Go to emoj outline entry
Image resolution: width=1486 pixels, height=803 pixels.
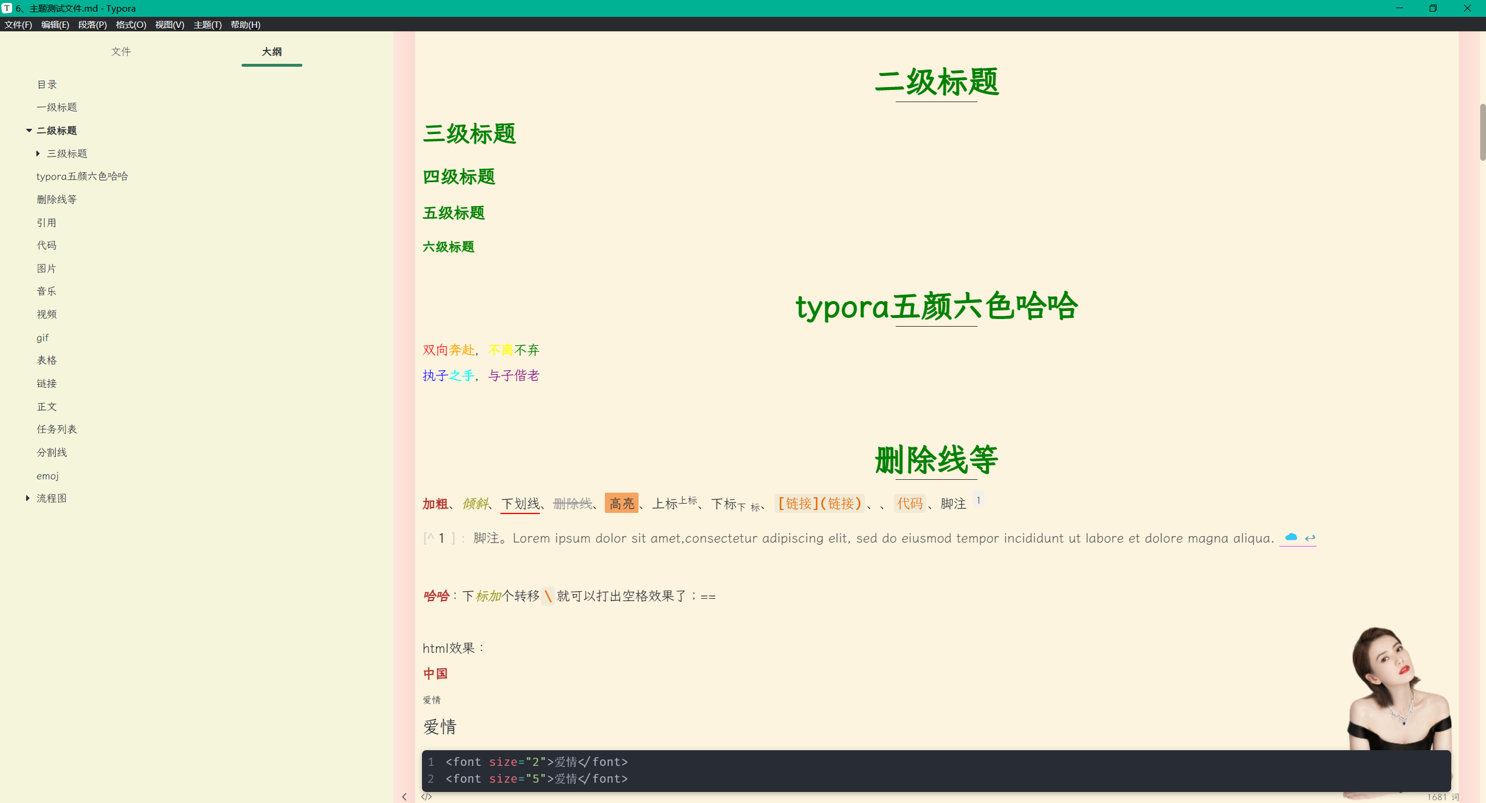click(48, 476)
